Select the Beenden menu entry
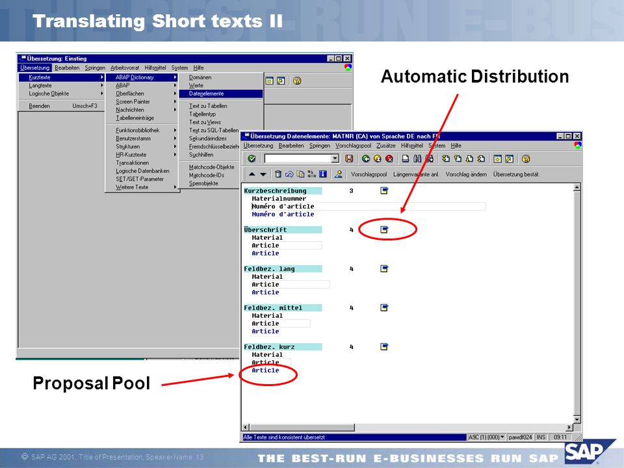Viewport: 624px width, 468px height. pos(62,106)
